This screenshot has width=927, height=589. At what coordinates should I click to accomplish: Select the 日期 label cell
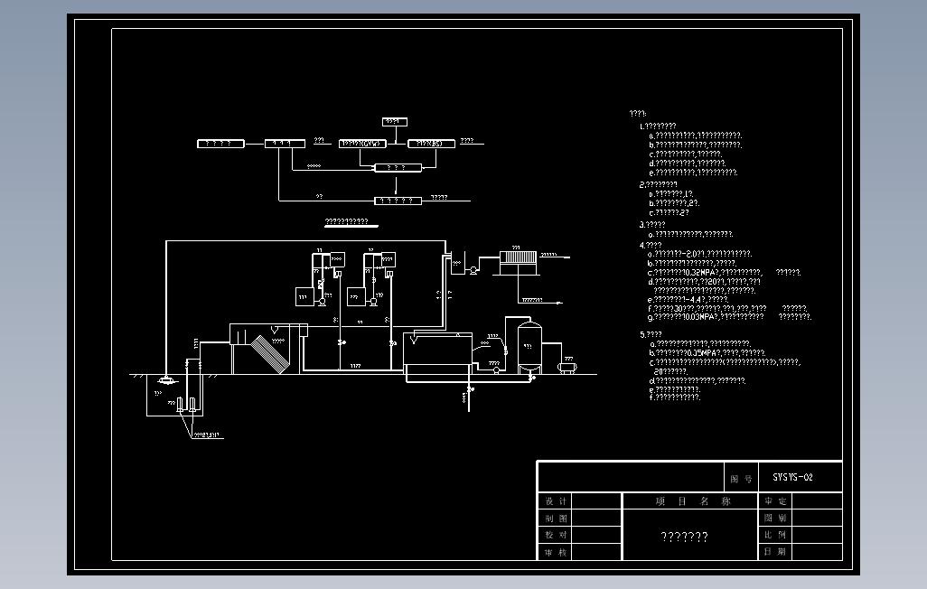point(775,552)
